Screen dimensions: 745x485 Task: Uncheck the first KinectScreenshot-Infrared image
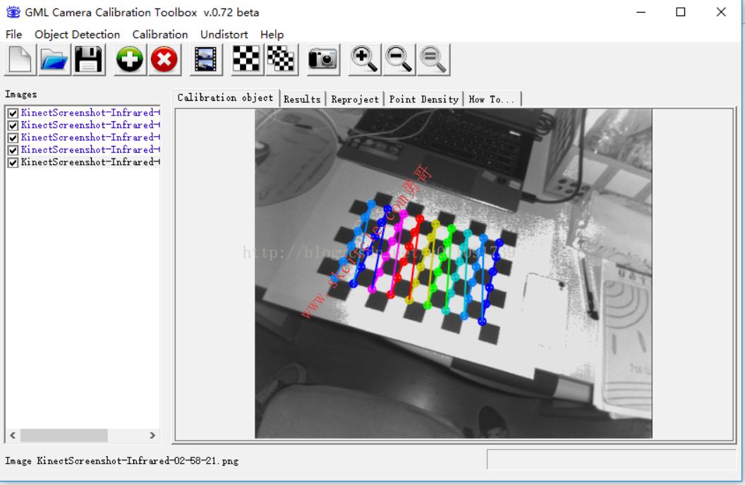coord(13,113)
